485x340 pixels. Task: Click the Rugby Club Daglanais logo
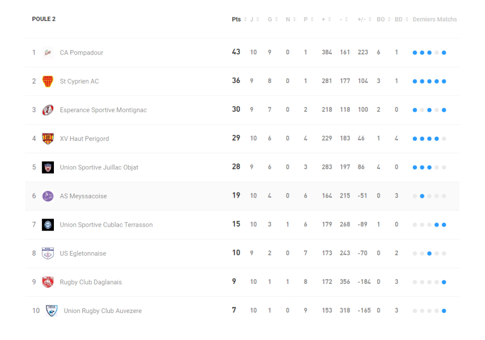pos(48,282)
